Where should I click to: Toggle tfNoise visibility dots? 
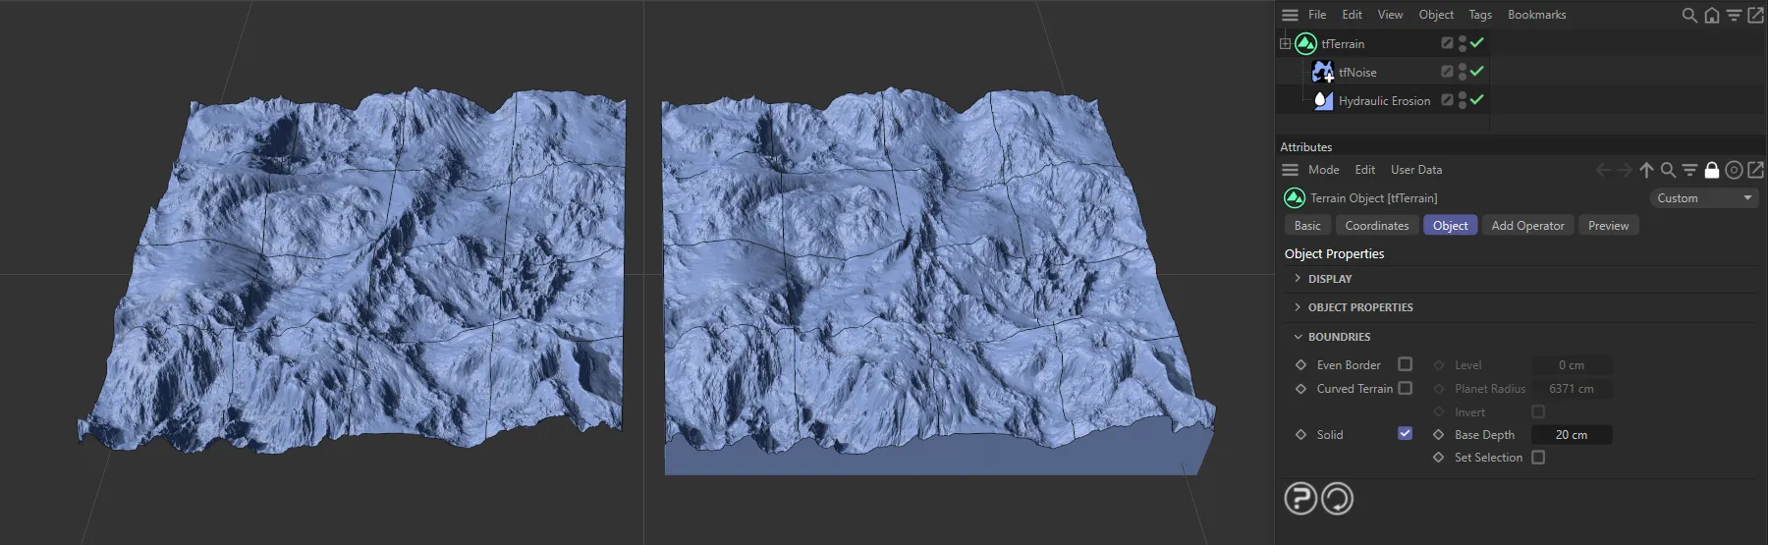[1463, 72]
